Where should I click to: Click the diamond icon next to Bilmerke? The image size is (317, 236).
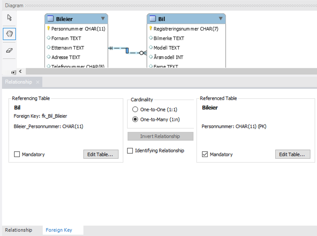tap(151, 38)
